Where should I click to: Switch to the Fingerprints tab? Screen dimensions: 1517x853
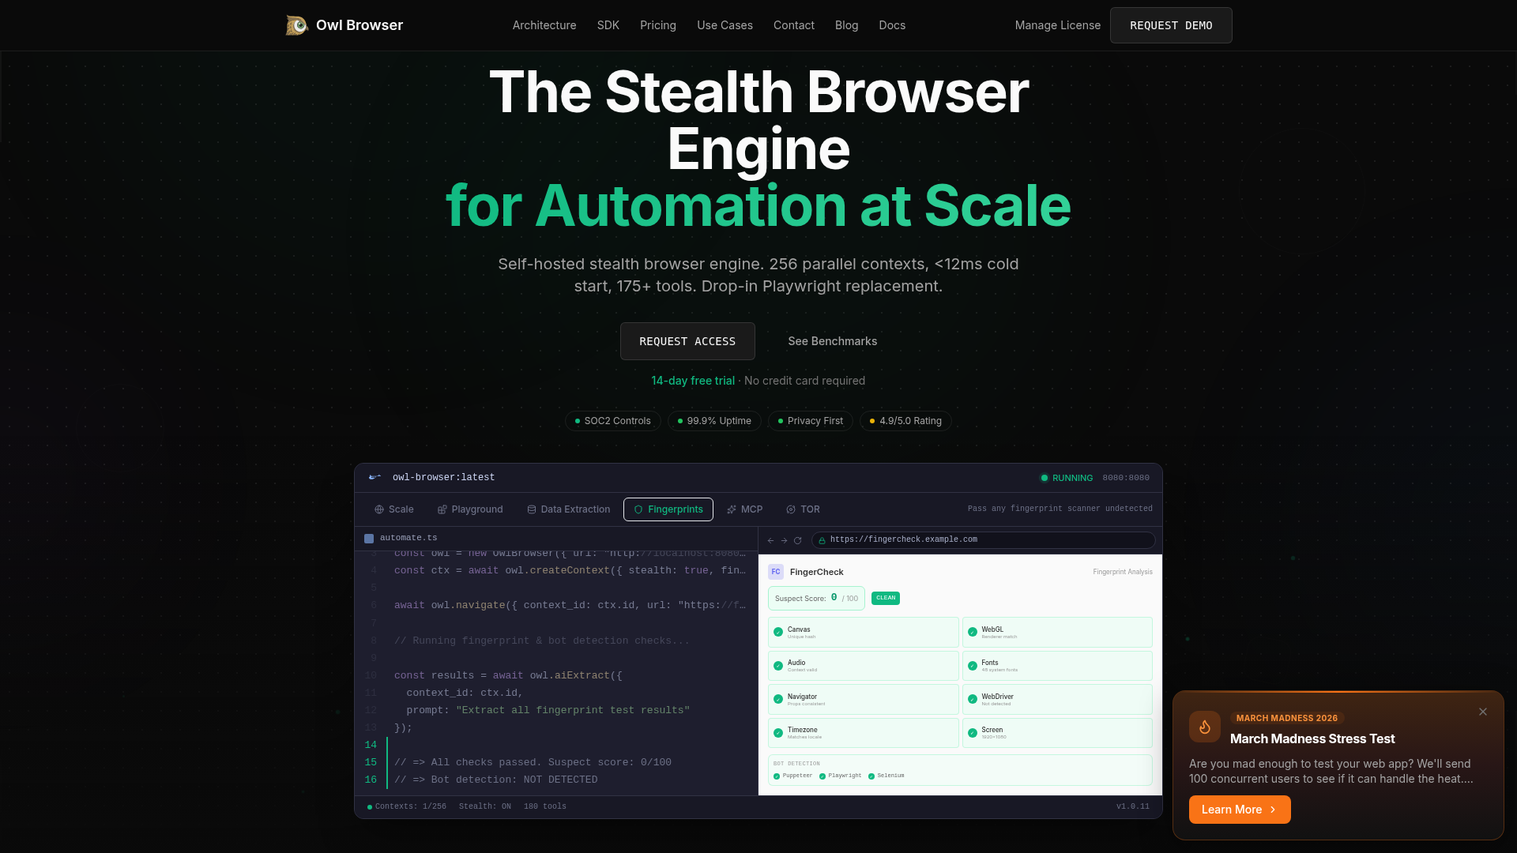[668, 509]
